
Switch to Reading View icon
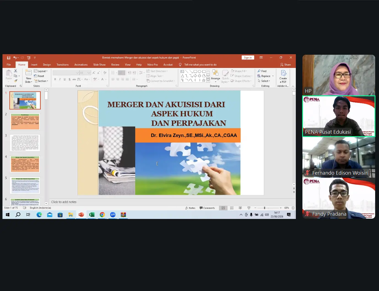coord(240,208)
